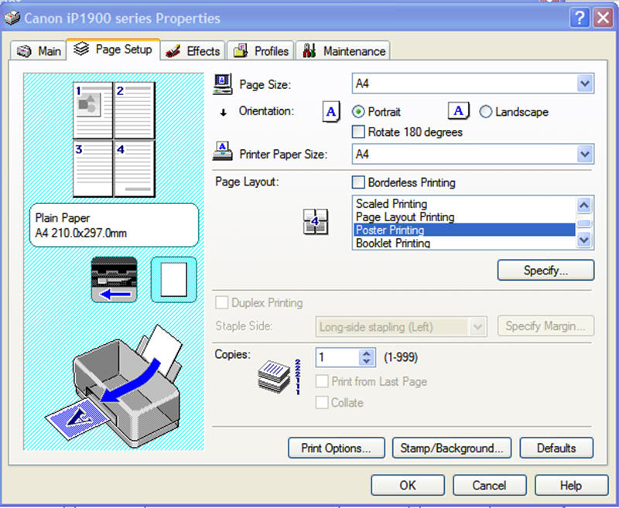Click the portrait orientation page icon
This screenshot has width=619, height=508.
pos(331,112)
